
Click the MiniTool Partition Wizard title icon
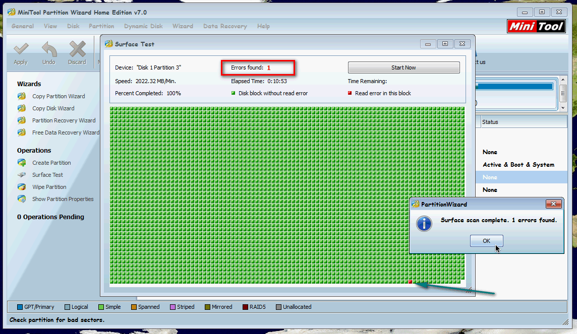click(x=12, y=12)
